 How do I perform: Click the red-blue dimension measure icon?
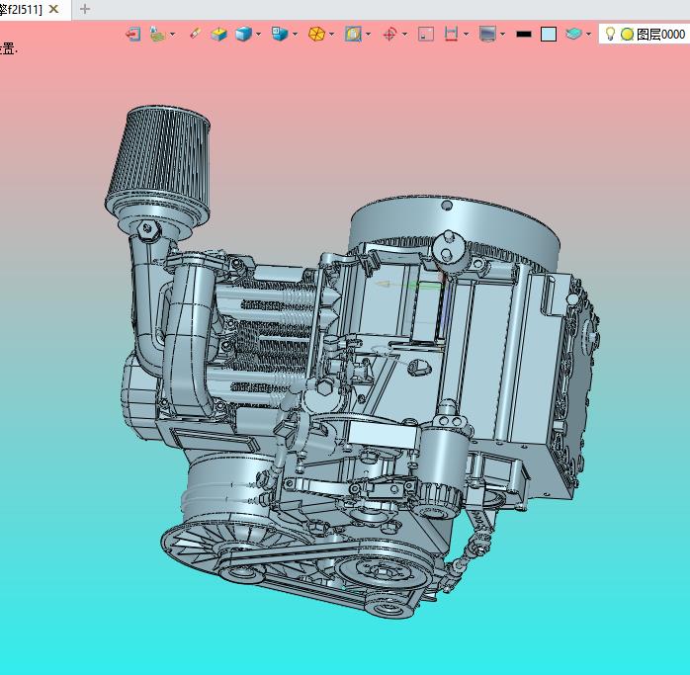pyautogui.click(x=451, y=34)
